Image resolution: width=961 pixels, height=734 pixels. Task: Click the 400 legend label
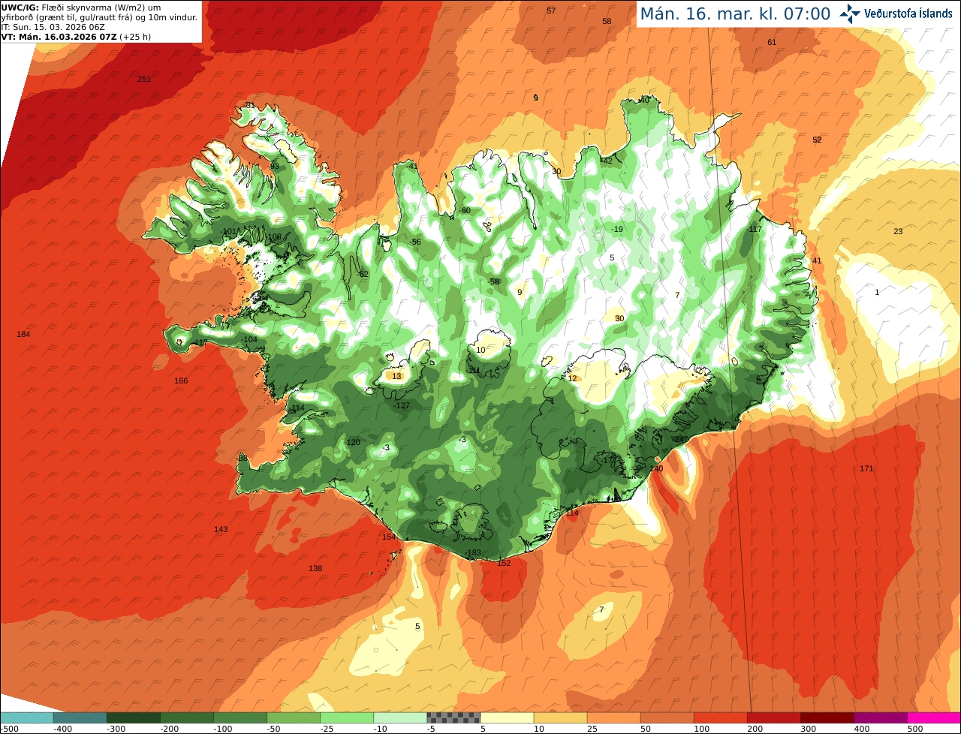tap(861, 729)
